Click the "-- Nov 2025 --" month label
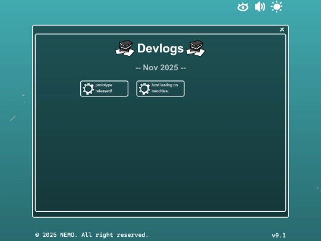The height and width of the screenshot is (241, 321). coord(160,68)
